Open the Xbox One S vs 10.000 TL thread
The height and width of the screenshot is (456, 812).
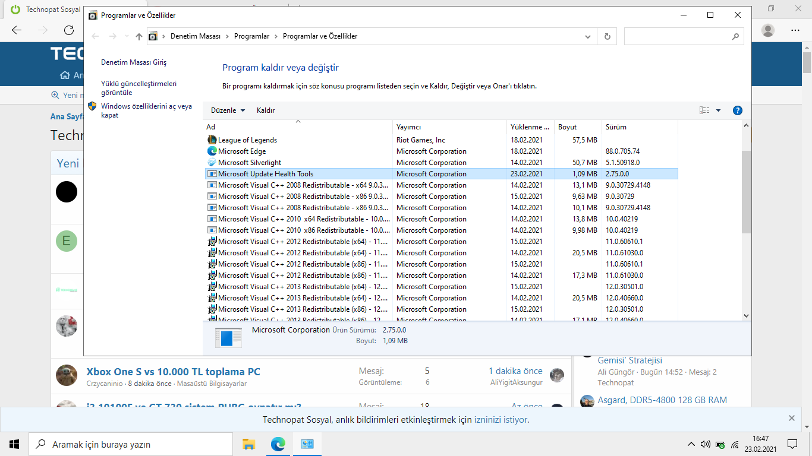point(173,372)
